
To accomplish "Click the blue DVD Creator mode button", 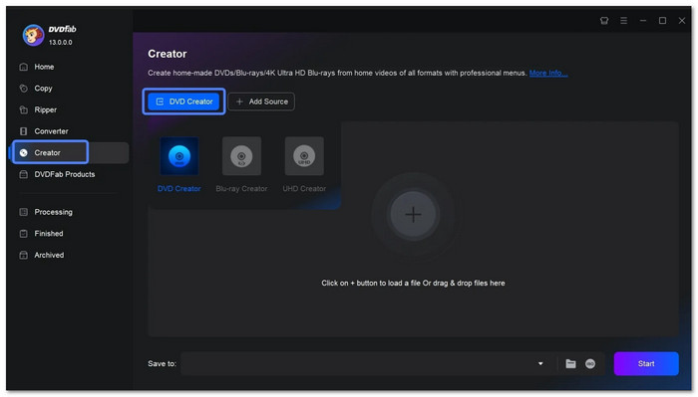I will (x=183, y=101).
